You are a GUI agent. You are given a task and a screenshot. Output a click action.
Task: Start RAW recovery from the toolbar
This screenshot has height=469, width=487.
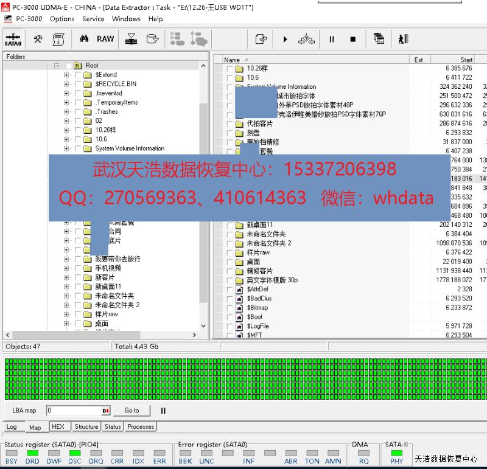(x=105, y=39)
